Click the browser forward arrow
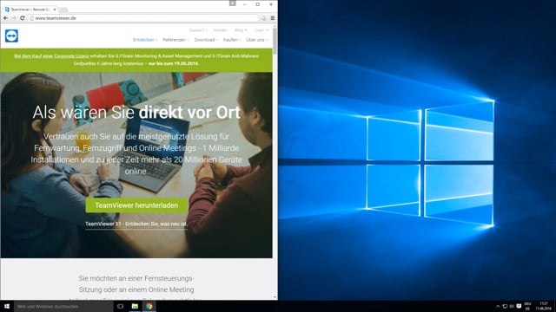The width and height of the screenshot is (556, 312). click(x=14, y=18)
